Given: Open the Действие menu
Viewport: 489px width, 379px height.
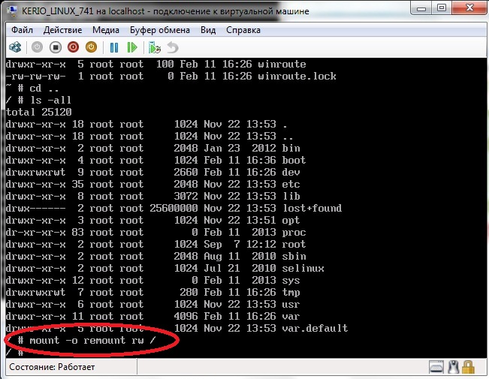Looking at the screenshot, I should 63,30.
